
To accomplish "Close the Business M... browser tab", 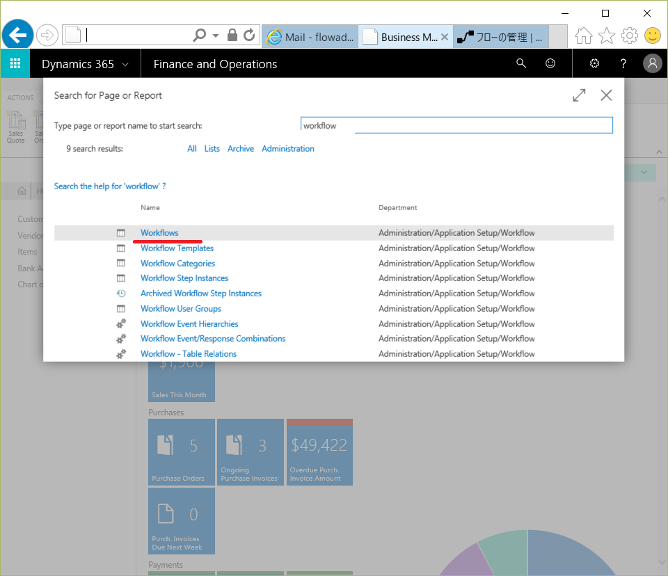I will tap(445, 37).
